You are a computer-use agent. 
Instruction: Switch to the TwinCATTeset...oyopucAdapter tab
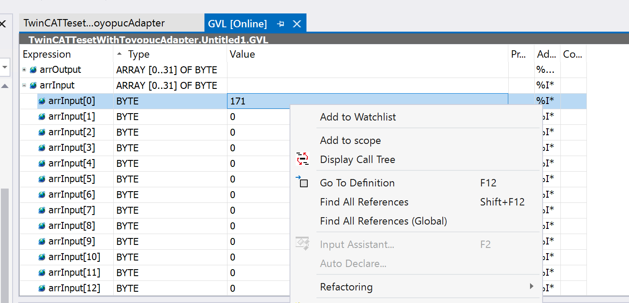coord(94,23)
